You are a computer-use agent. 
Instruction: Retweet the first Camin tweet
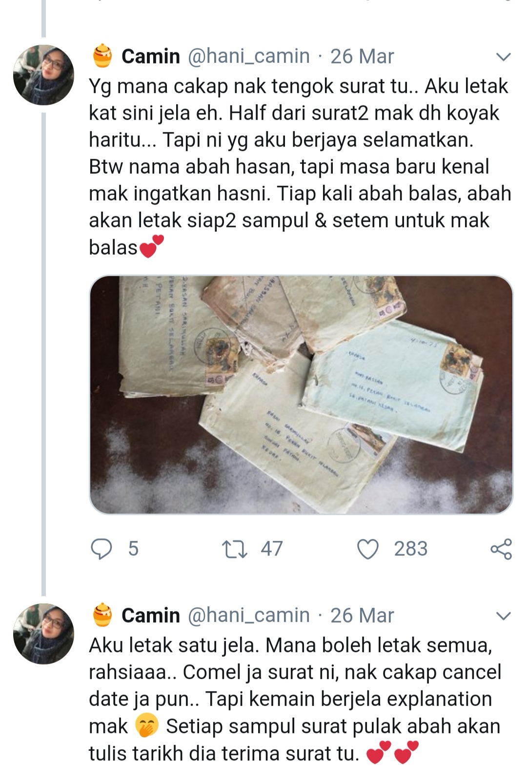(235, 549)
